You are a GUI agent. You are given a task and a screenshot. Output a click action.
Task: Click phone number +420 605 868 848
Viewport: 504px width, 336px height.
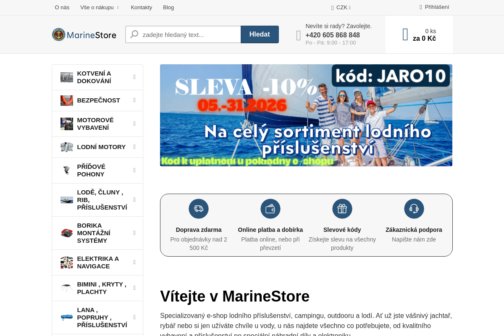333,35
